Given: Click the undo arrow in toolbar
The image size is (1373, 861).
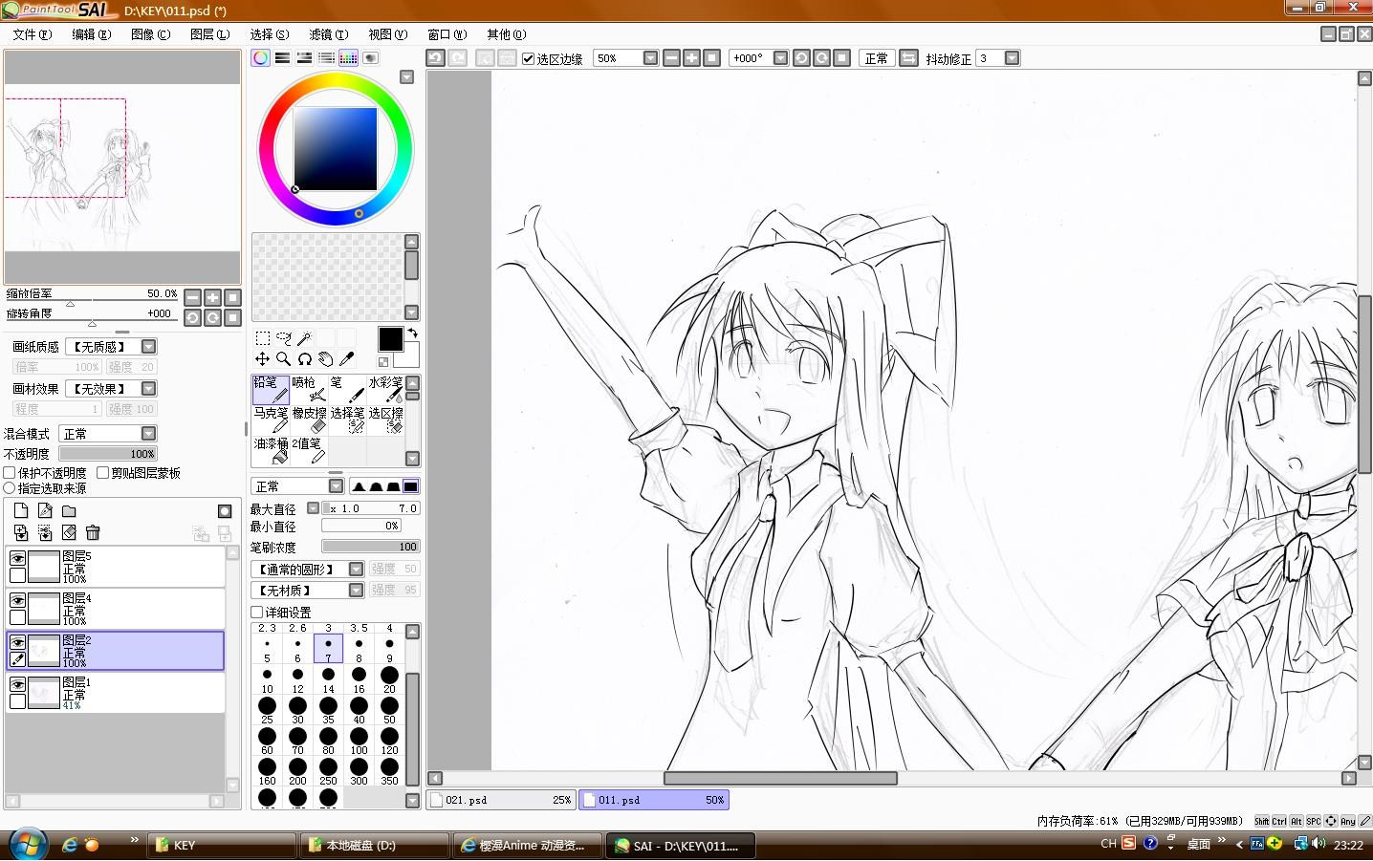Looking at the screenshot, I should 435,58.
